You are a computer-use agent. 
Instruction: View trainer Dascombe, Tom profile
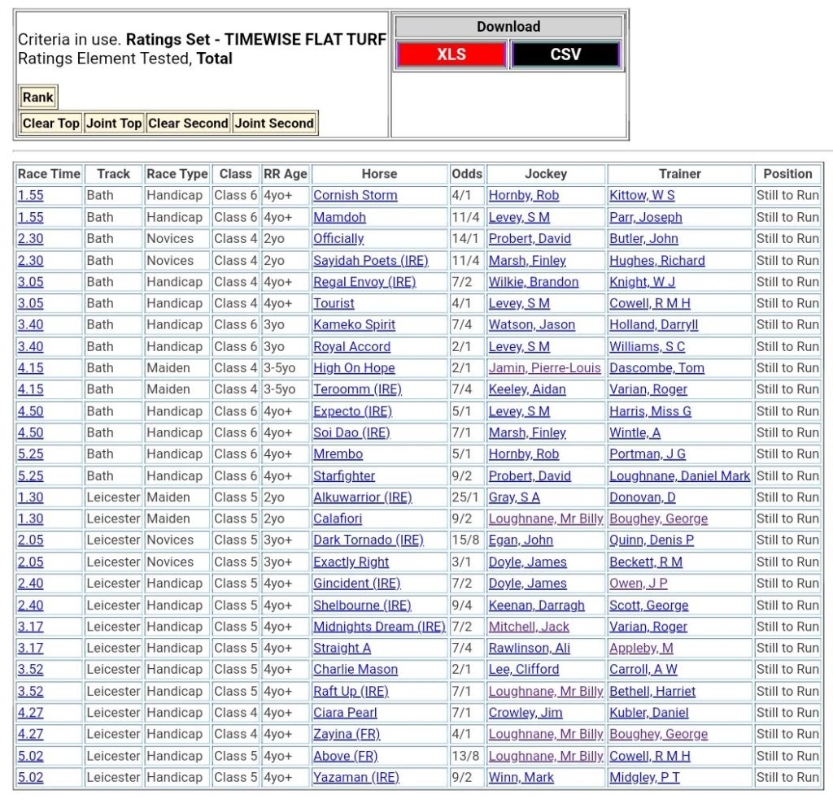click(x=656, y=368)
